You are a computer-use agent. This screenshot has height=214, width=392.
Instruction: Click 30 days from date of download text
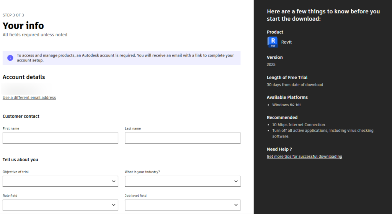click(295, 85)
